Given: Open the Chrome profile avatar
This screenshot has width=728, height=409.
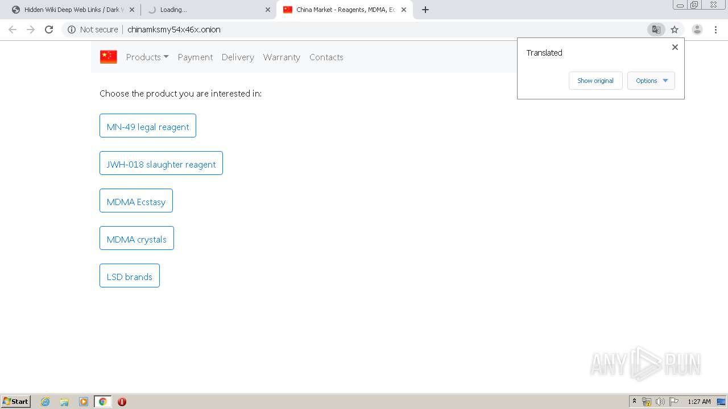Looking at the screenshot, I should coord(697,30).
